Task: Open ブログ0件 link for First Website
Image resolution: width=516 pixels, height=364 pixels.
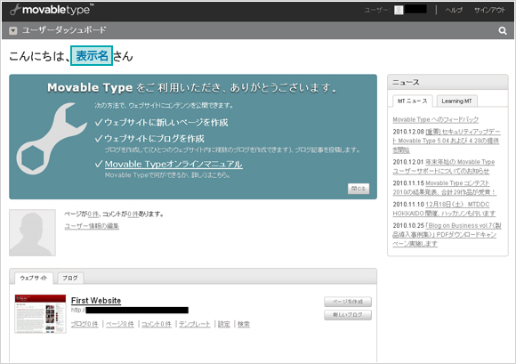Action: point(85,324)
